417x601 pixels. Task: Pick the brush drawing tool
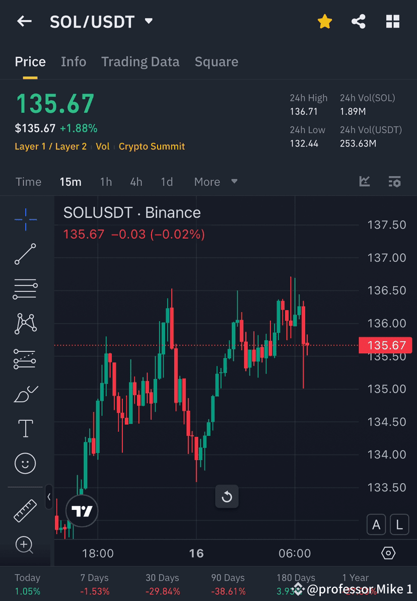pos(25,394)
